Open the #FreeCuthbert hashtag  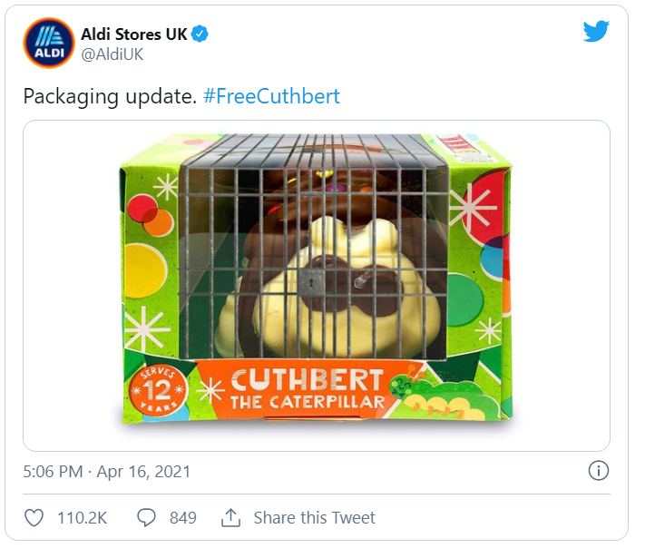(x=271, y=96)
